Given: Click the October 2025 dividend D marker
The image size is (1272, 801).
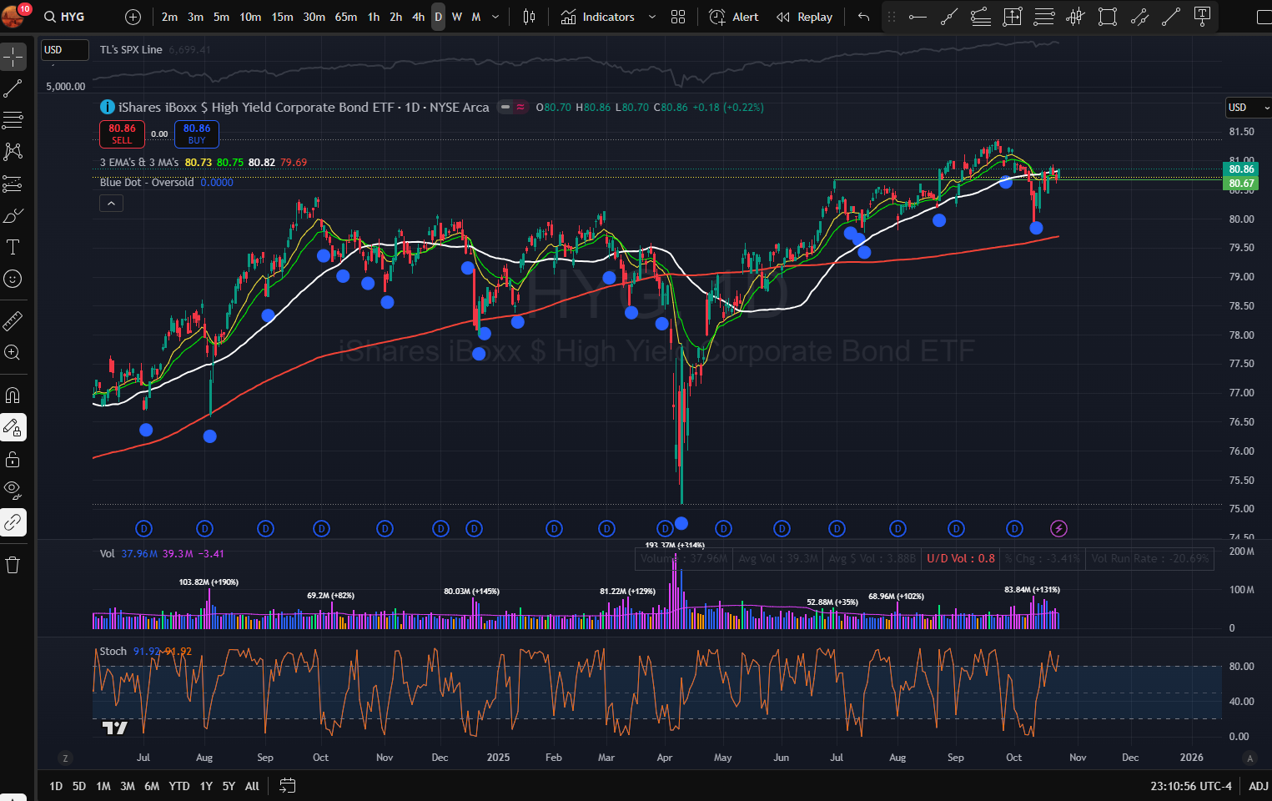Looking at the screenshot, I should point(1014,528).
